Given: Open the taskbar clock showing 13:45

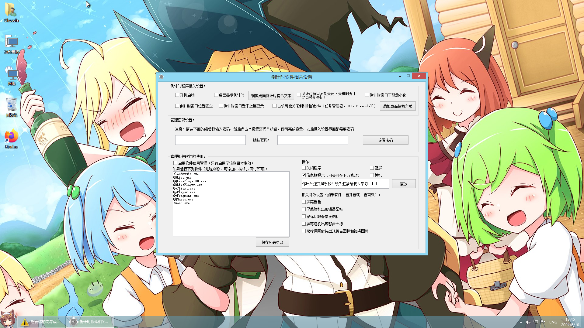Looking at the screenshot, I should pos(570,322).
